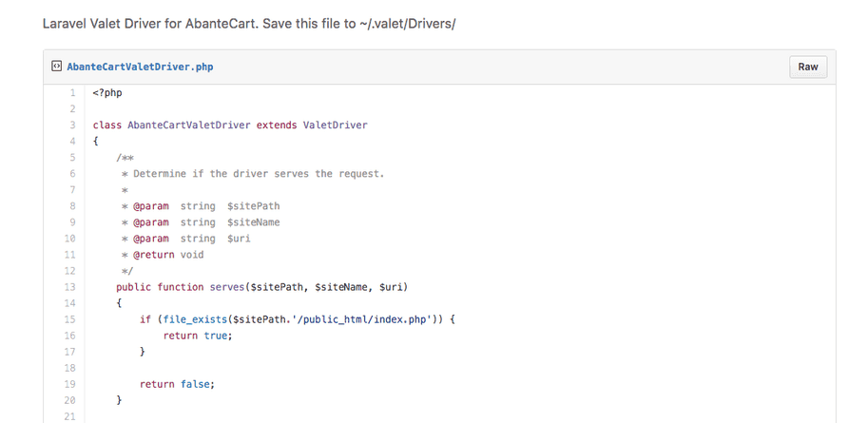Click line number 6 in gutter
Viewport: 868px width, 423px height.
point(72,174)
